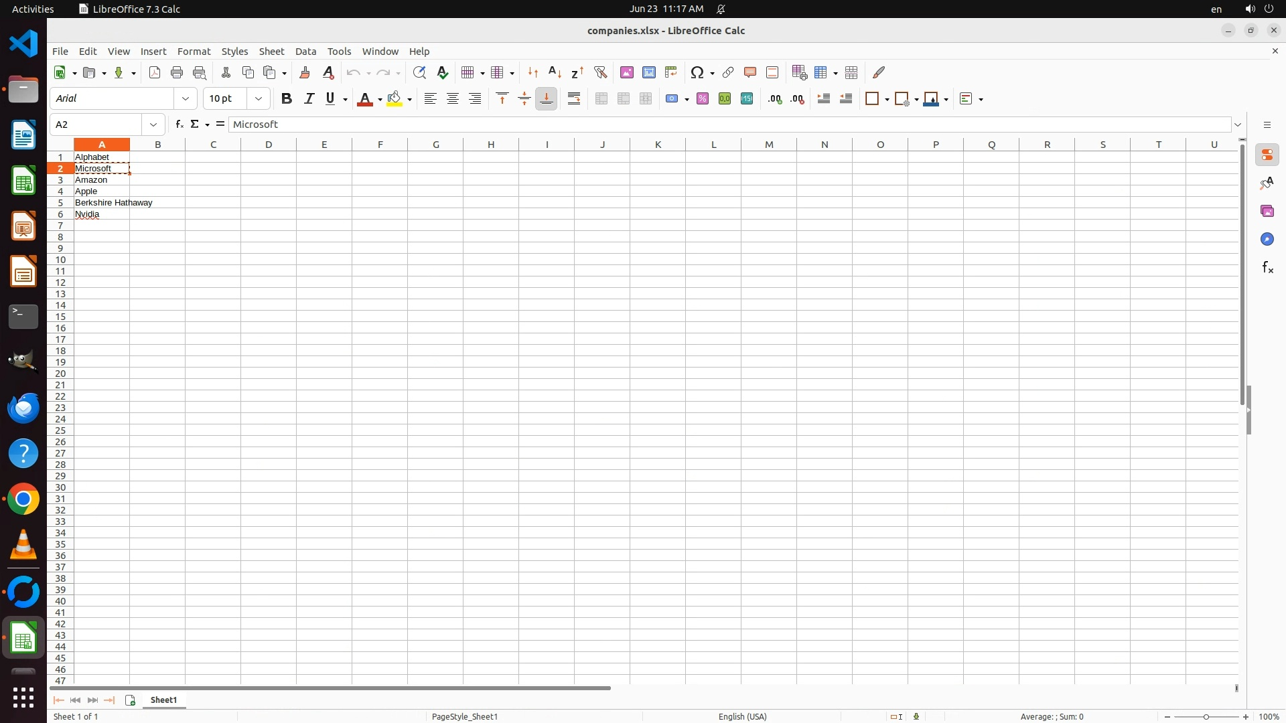
Task: Toggle Wrap Text for the cell
Action: coord(573,98)
